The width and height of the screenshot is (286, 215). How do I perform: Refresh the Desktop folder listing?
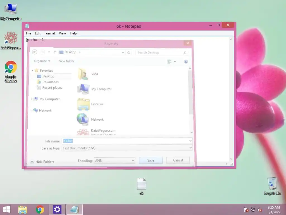(x=128, y=52)
